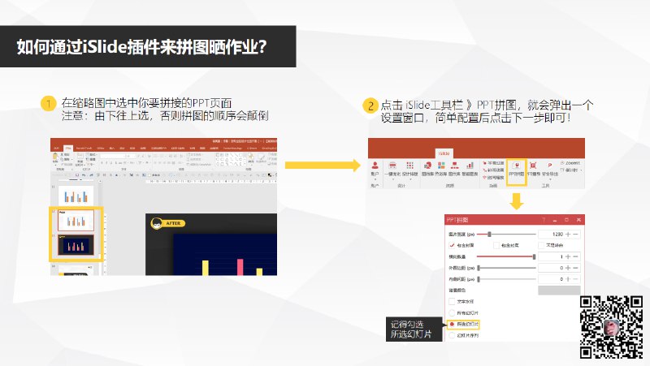Decrease image width with the minus button

(x=575, y=235)
